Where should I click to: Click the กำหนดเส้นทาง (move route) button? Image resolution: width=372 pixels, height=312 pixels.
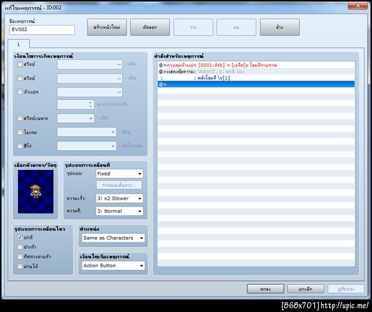tap(119, 185)
